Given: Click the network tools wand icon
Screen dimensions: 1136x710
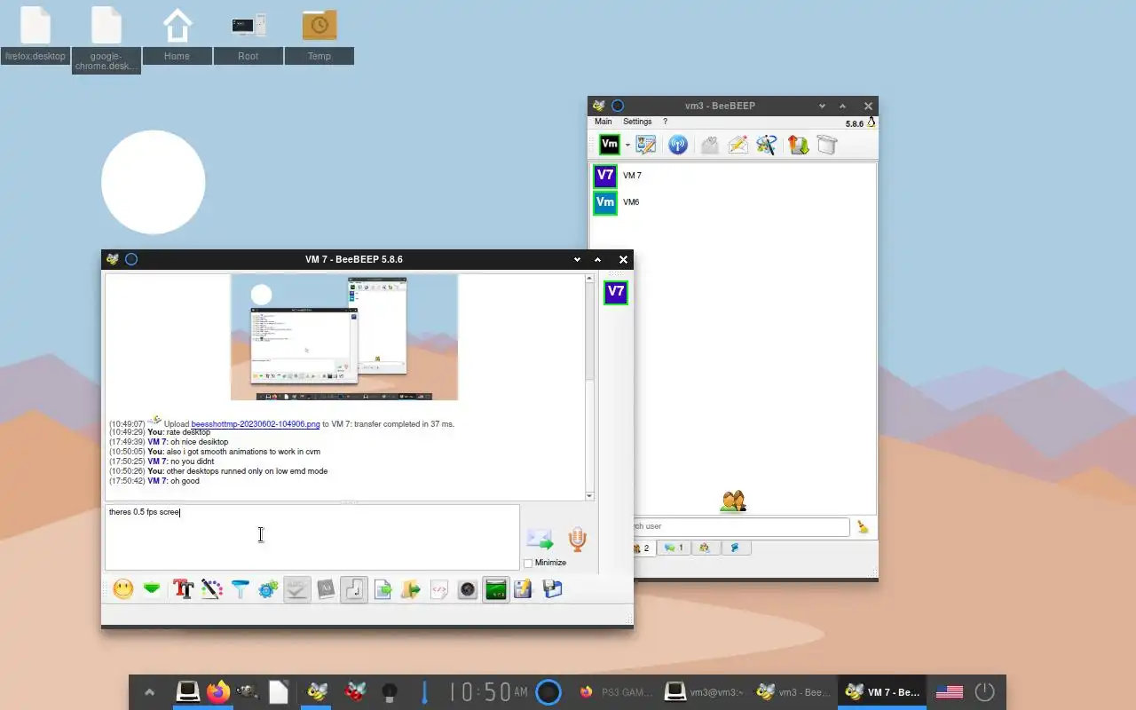Looking at the screenshot, I should 767,145.
